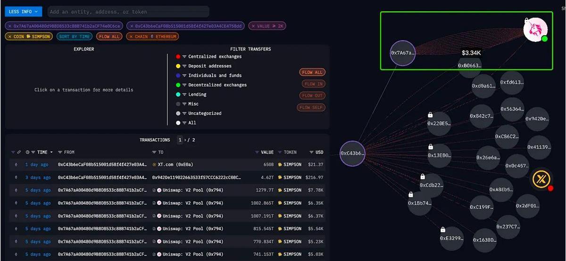Image resolution: width=566 pixels, height=261 pixels.
Task: Click filter icon beside Misc
Action: click(184, 104)
